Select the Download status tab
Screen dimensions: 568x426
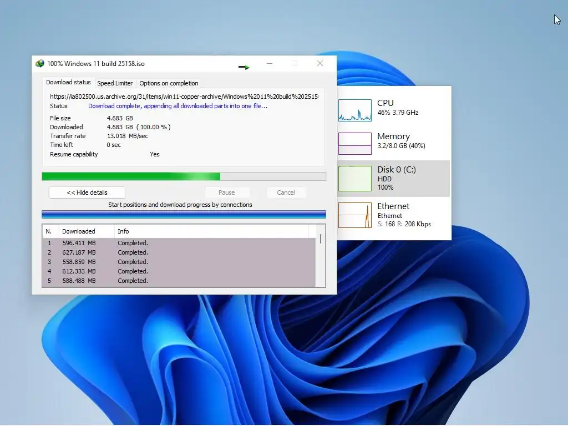tap(68, 82)
